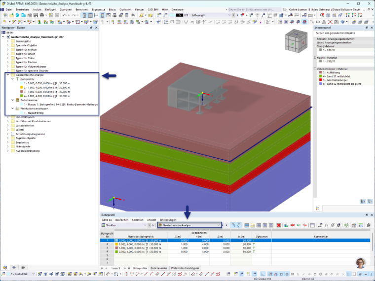Click the next load case arrow
375x281 pixels.
[237, 15]
